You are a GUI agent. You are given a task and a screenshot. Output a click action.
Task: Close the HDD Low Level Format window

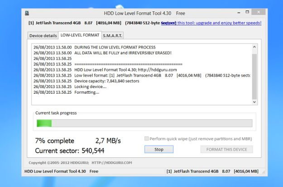(259, 12)
